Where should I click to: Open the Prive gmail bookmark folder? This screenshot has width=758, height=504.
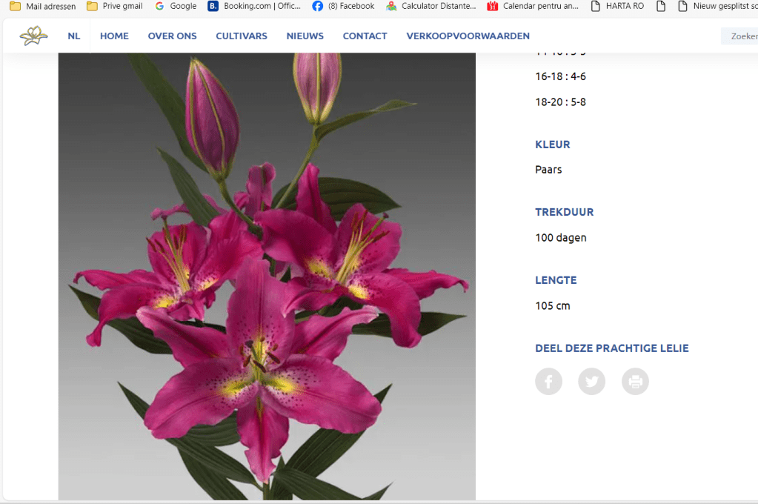[x=115, y=6]
